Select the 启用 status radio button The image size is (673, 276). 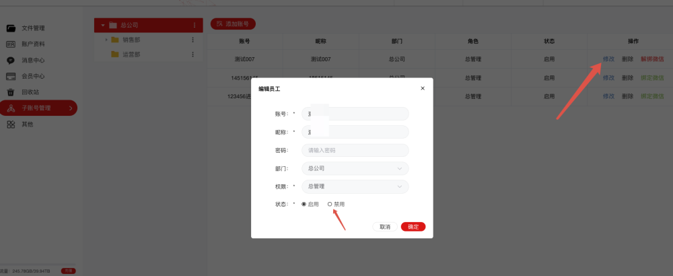tap(304, 205)
